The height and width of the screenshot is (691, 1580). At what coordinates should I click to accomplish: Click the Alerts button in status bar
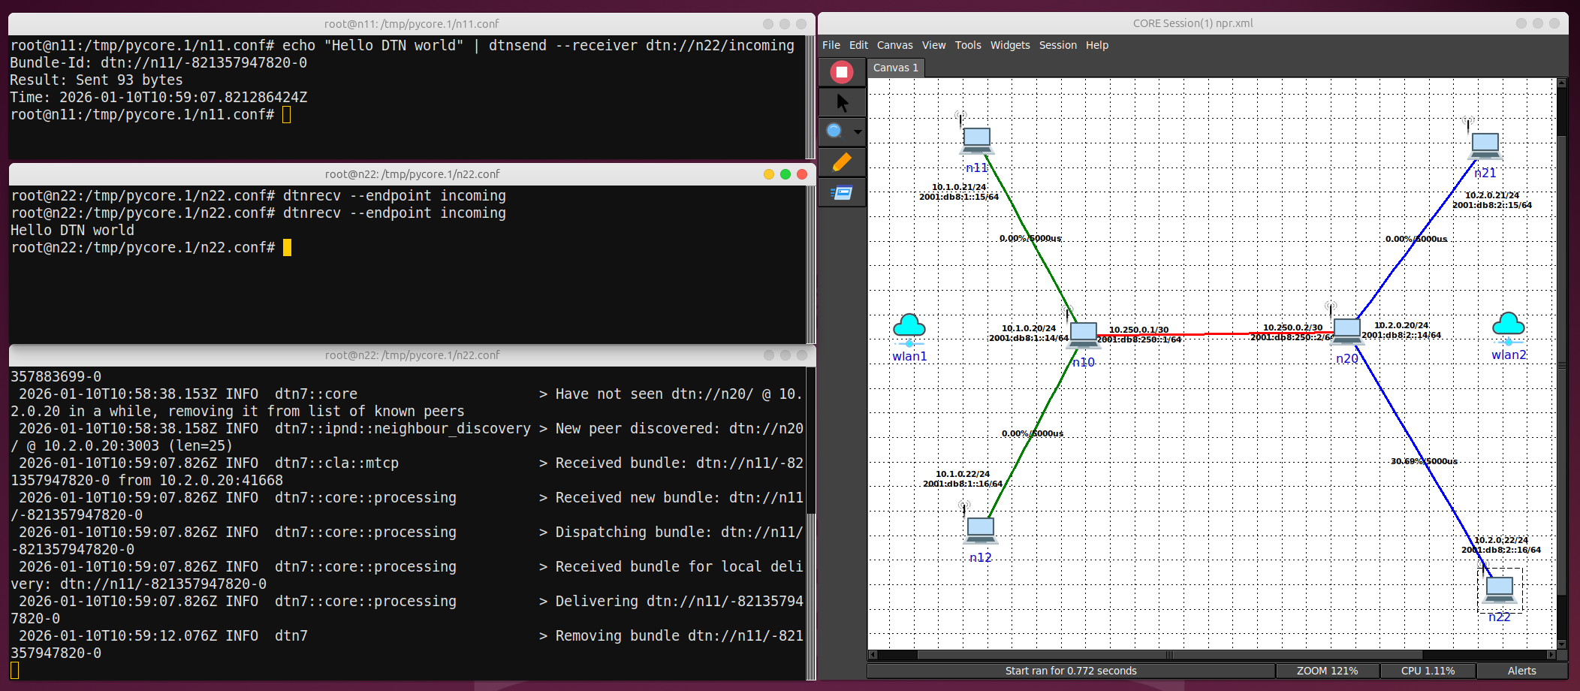[1521, 671]
